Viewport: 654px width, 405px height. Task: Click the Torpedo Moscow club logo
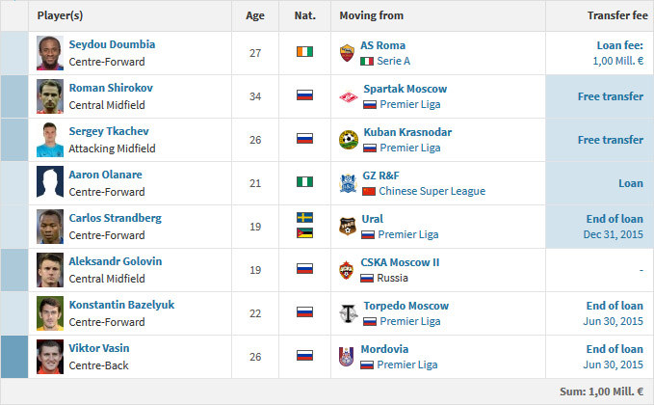[x=349, y=313]
